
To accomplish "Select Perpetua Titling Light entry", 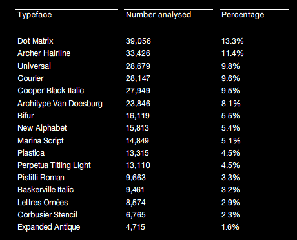I will coord(54,165).
